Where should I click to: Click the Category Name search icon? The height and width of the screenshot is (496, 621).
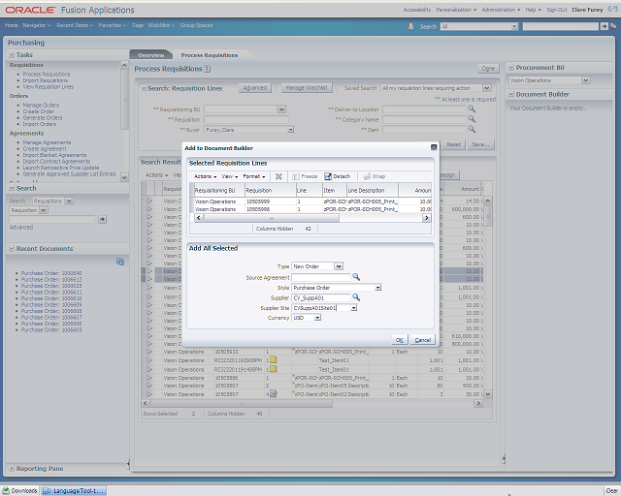point(472,118)
